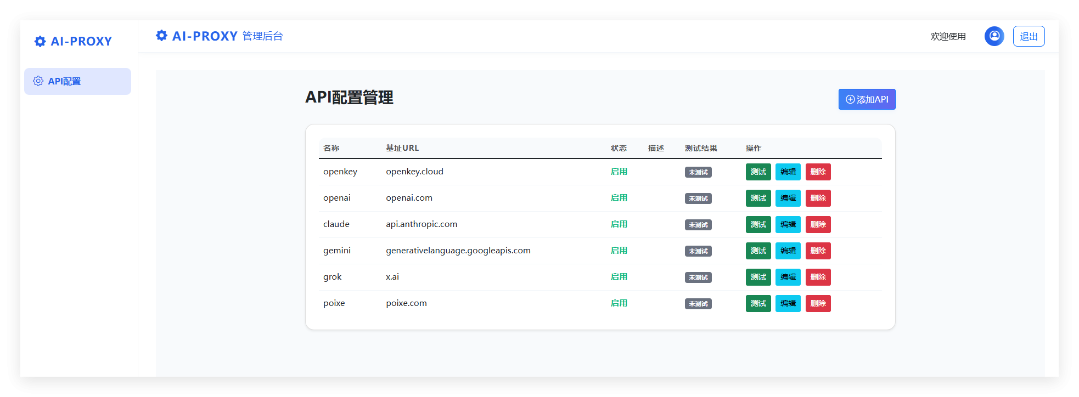Click 编辑 for the poixe row
1079x397 pixels.
[788, 303]
